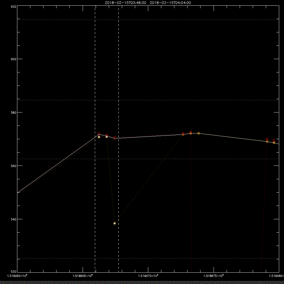The width and height of the screenshot is (284, 284).
Task: Click the end timestamp 2018-02-15T04:04:00 in the title
Action: tap(170, 3)
